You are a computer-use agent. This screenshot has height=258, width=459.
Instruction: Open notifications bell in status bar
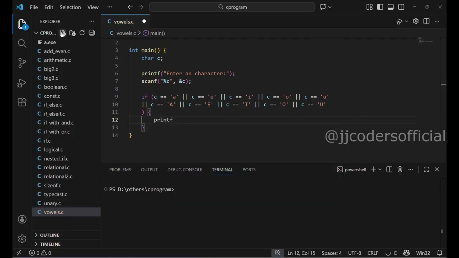[440, 253]
